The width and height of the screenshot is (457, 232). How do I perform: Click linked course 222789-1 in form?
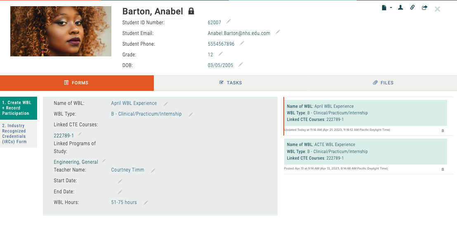click(64, 135)
